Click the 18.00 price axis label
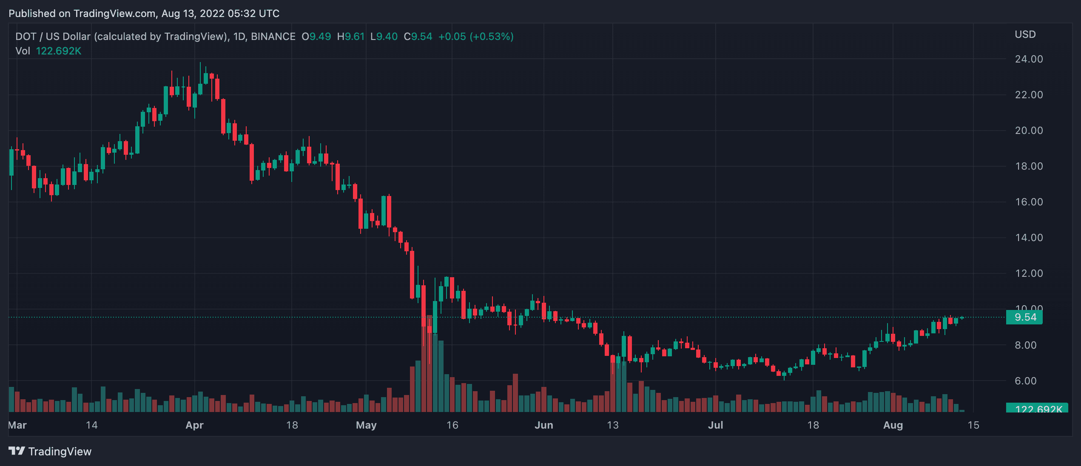Screen dimensions: 1081x466 pyautogui.click(x=1029, y=166)
